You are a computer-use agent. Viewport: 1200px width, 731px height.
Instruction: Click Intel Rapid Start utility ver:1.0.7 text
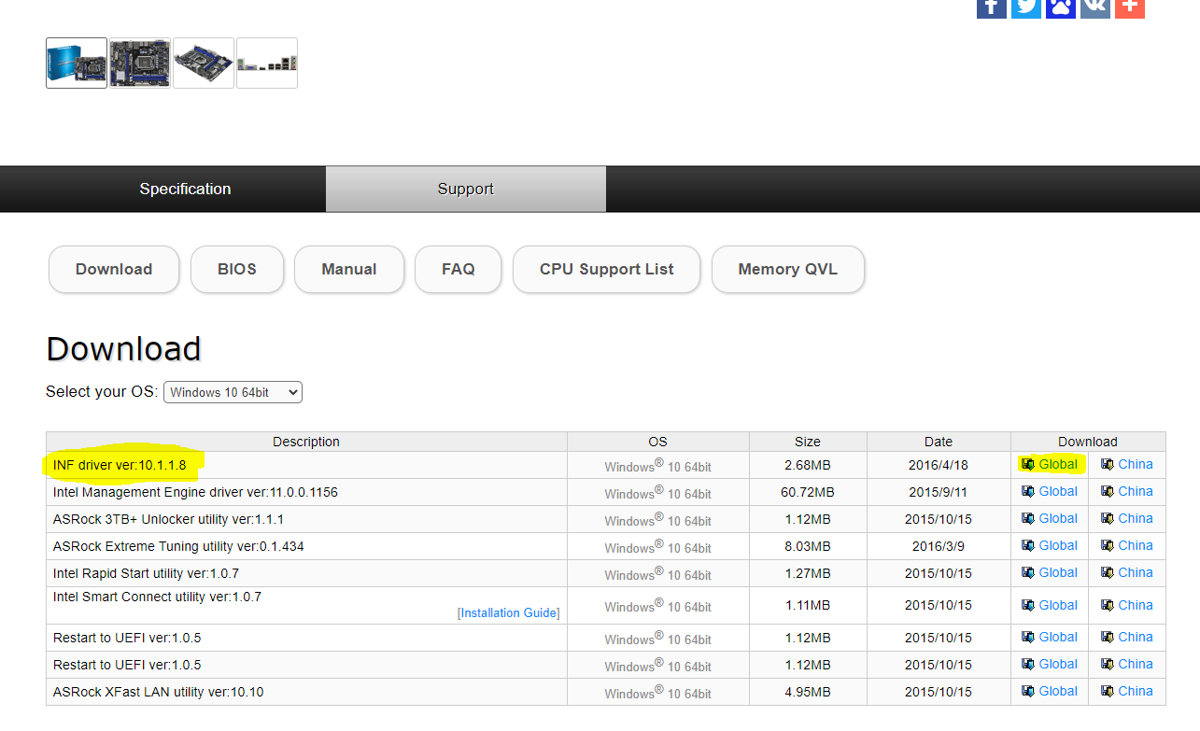[x=146, y=572]
